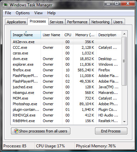Minimize the Task Manager window

(108, 4)
